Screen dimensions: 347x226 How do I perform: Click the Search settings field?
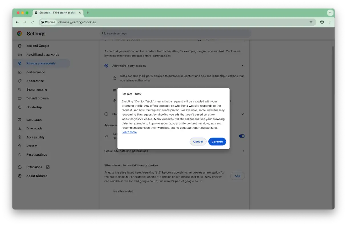[x=175, y=34]
